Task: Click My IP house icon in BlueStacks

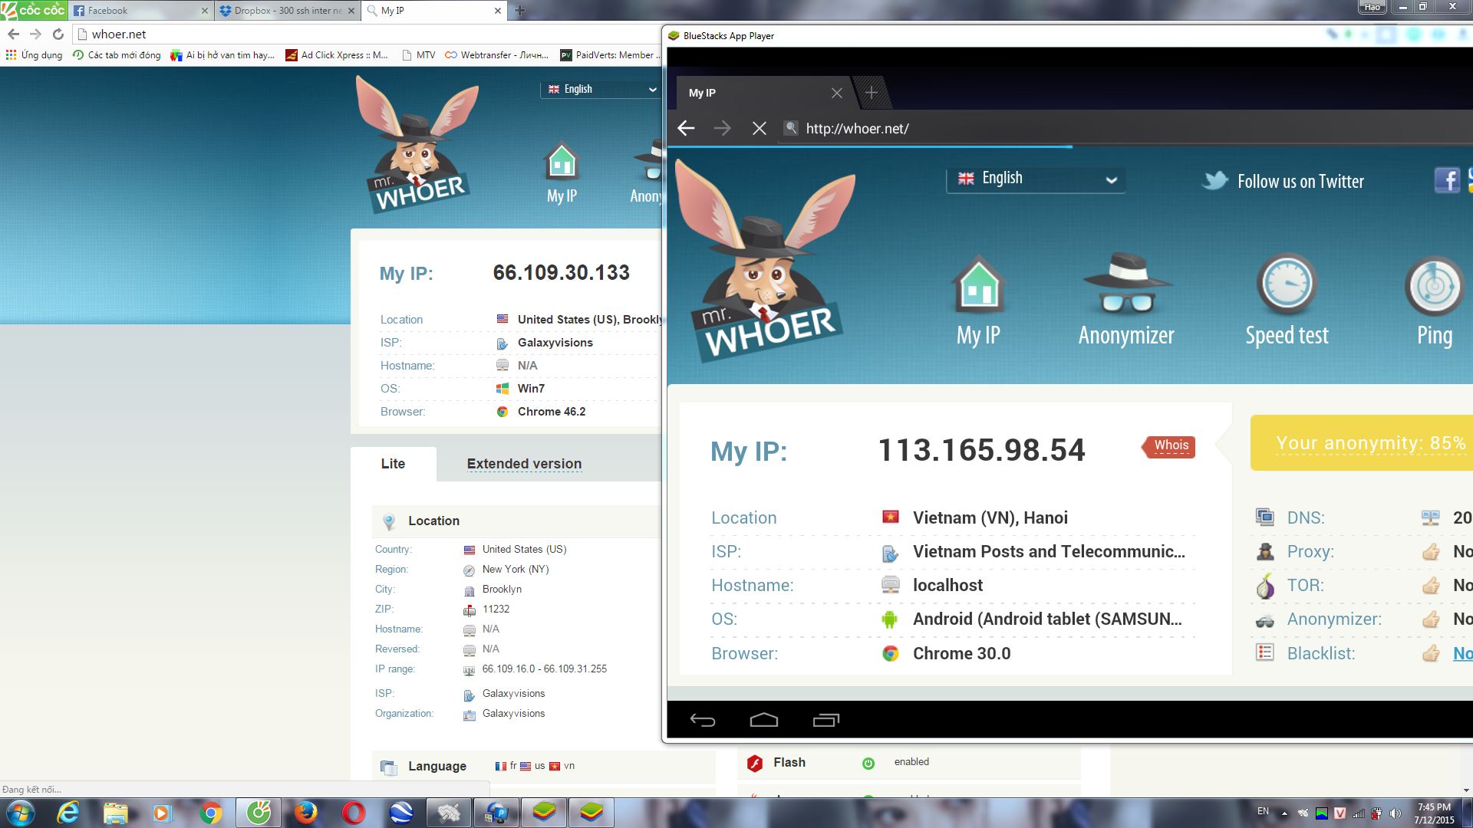Action: point(978,284)
